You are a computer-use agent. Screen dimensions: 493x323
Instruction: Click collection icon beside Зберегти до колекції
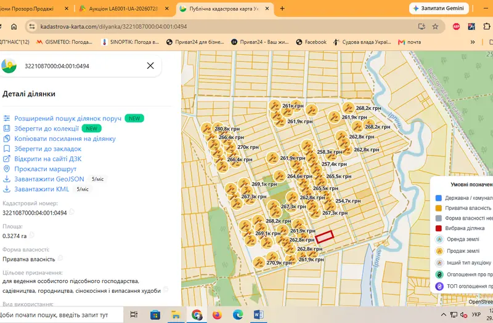point(7,129)
